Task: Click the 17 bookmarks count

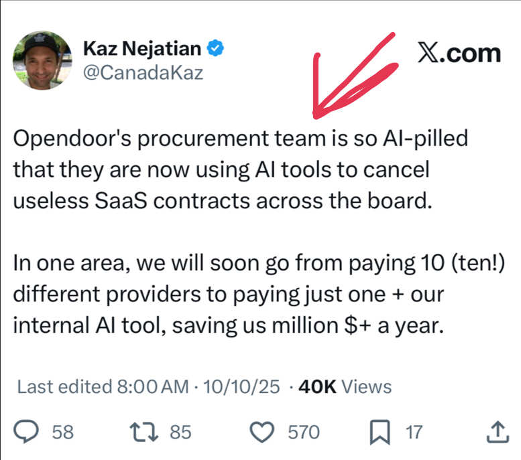Action: [414, 433]
